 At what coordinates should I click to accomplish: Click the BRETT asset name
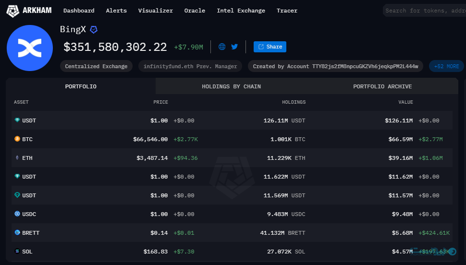31,233
